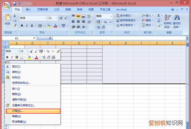Increase decimal places in ribbon
The width and height of the screenshot is (191, 129).
click(98, 27)
